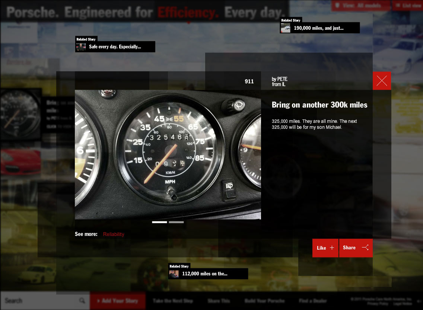Click the Legal Notice link in footer
The width and height of the screenshot is (423, 310).
coord(403,304)
